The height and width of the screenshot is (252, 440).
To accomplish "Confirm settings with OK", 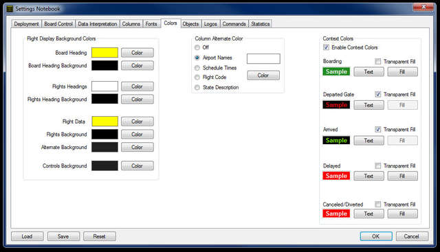I will pos(376,236).
